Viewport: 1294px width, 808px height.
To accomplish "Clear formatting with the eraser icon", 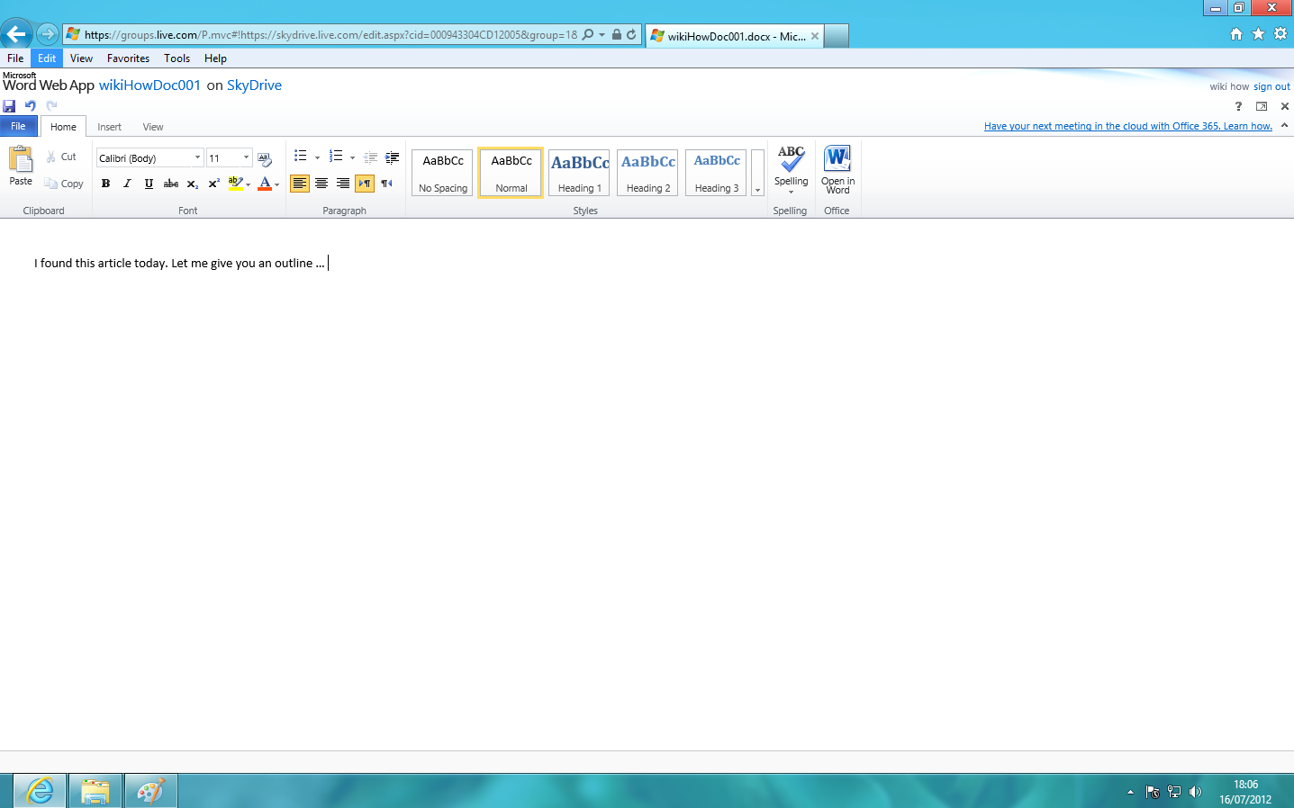I will point(265,158).
